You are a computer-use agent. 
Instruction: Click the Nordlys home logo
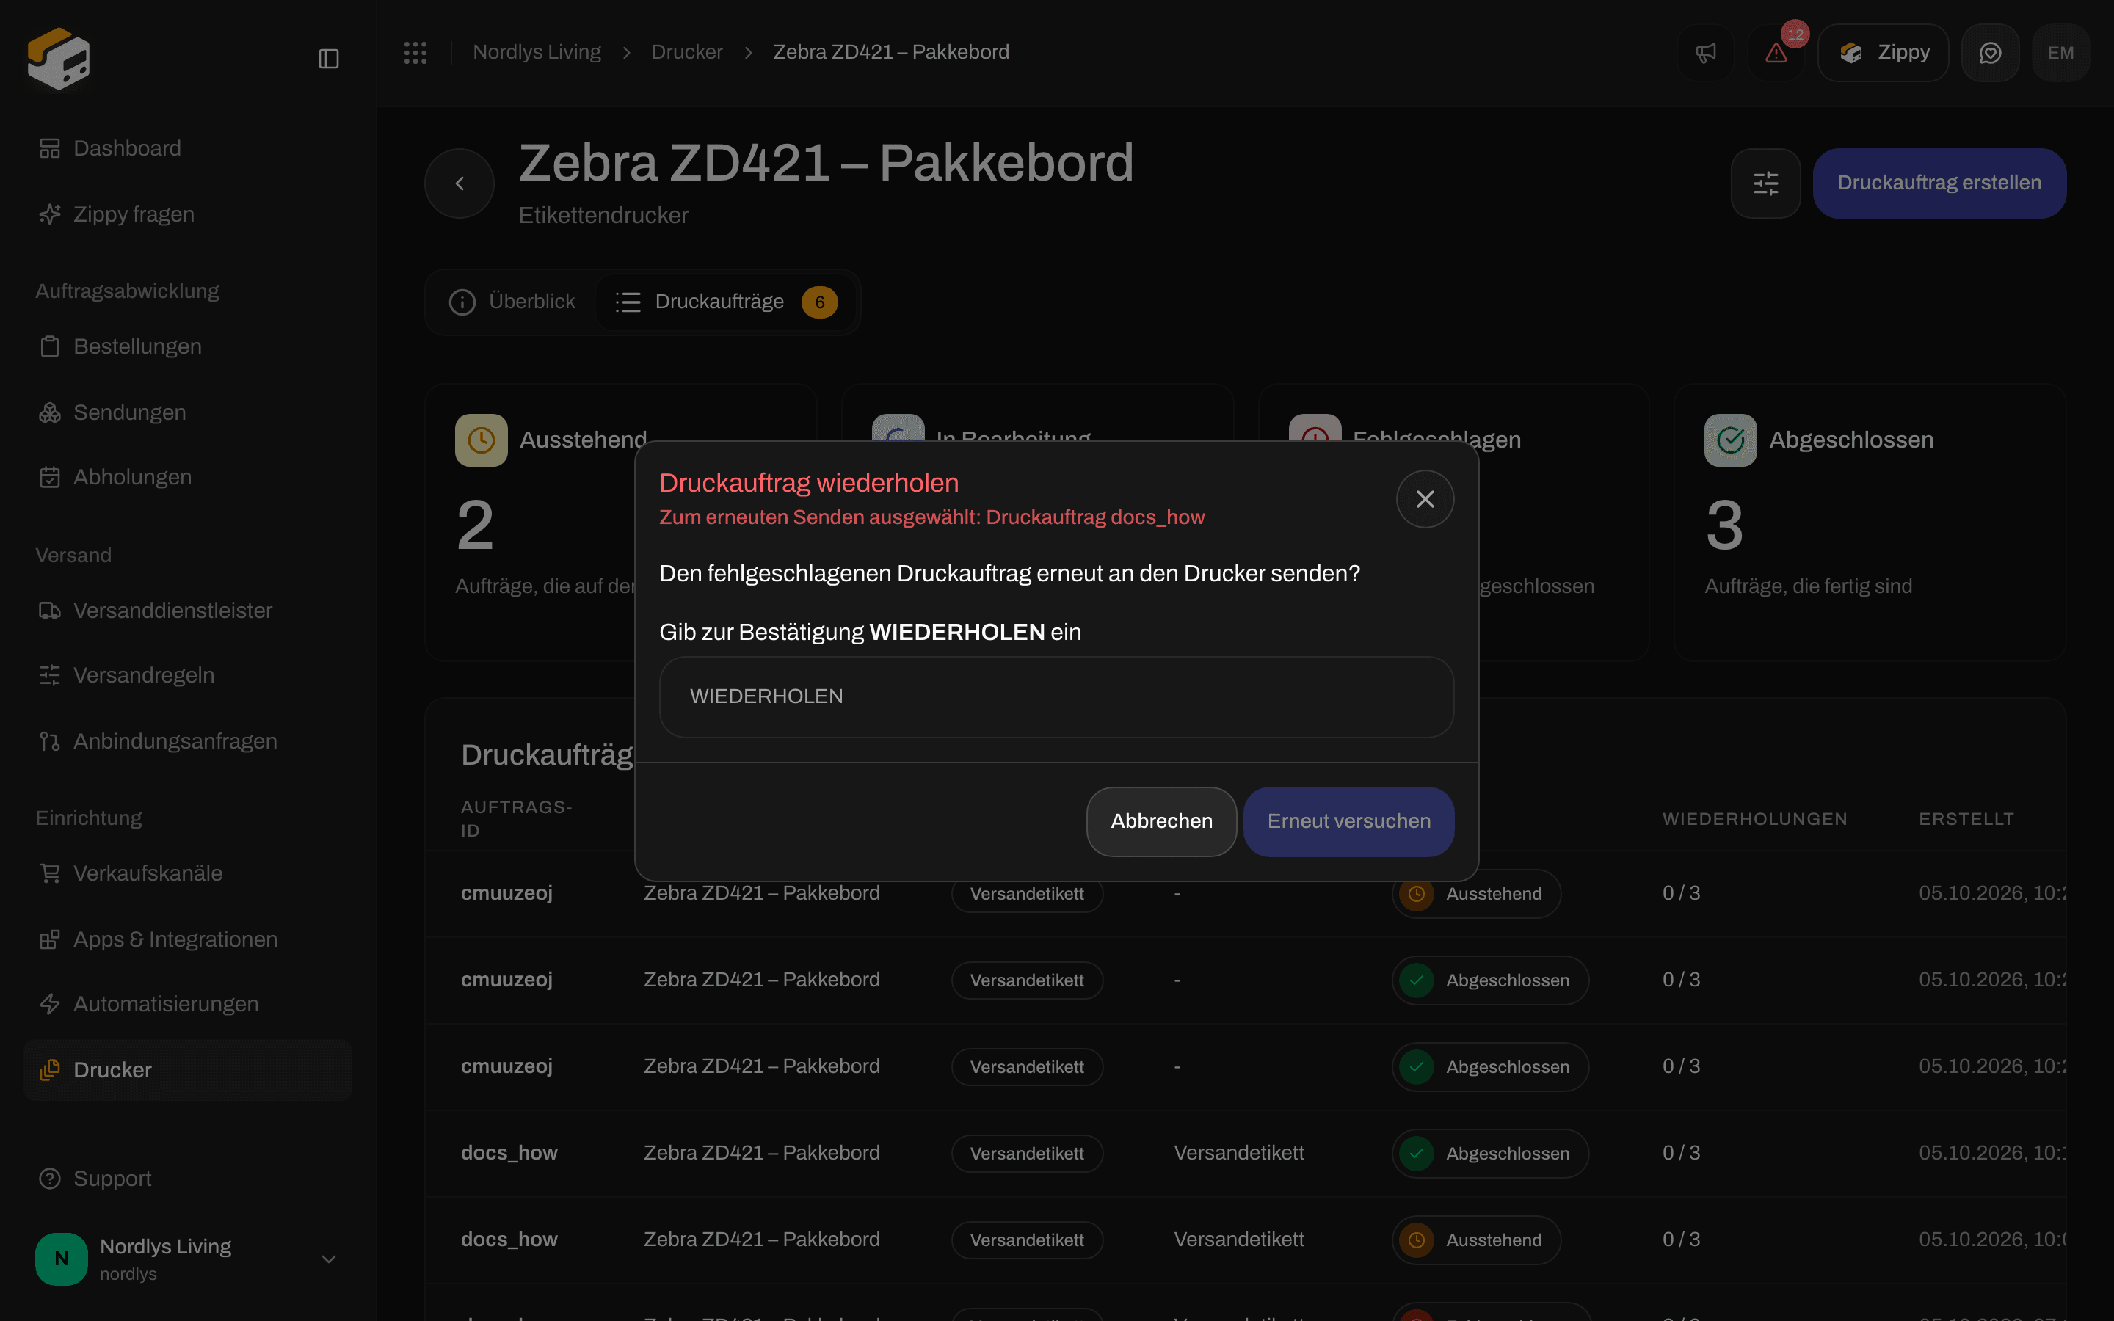(x=59, y=58)
